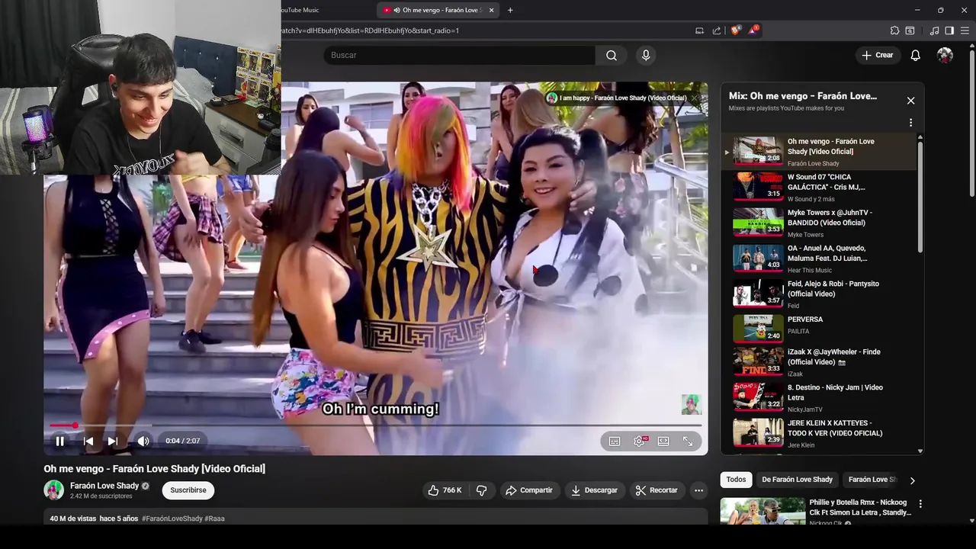Show more filter chips with arrow

(x=912, y=480)
